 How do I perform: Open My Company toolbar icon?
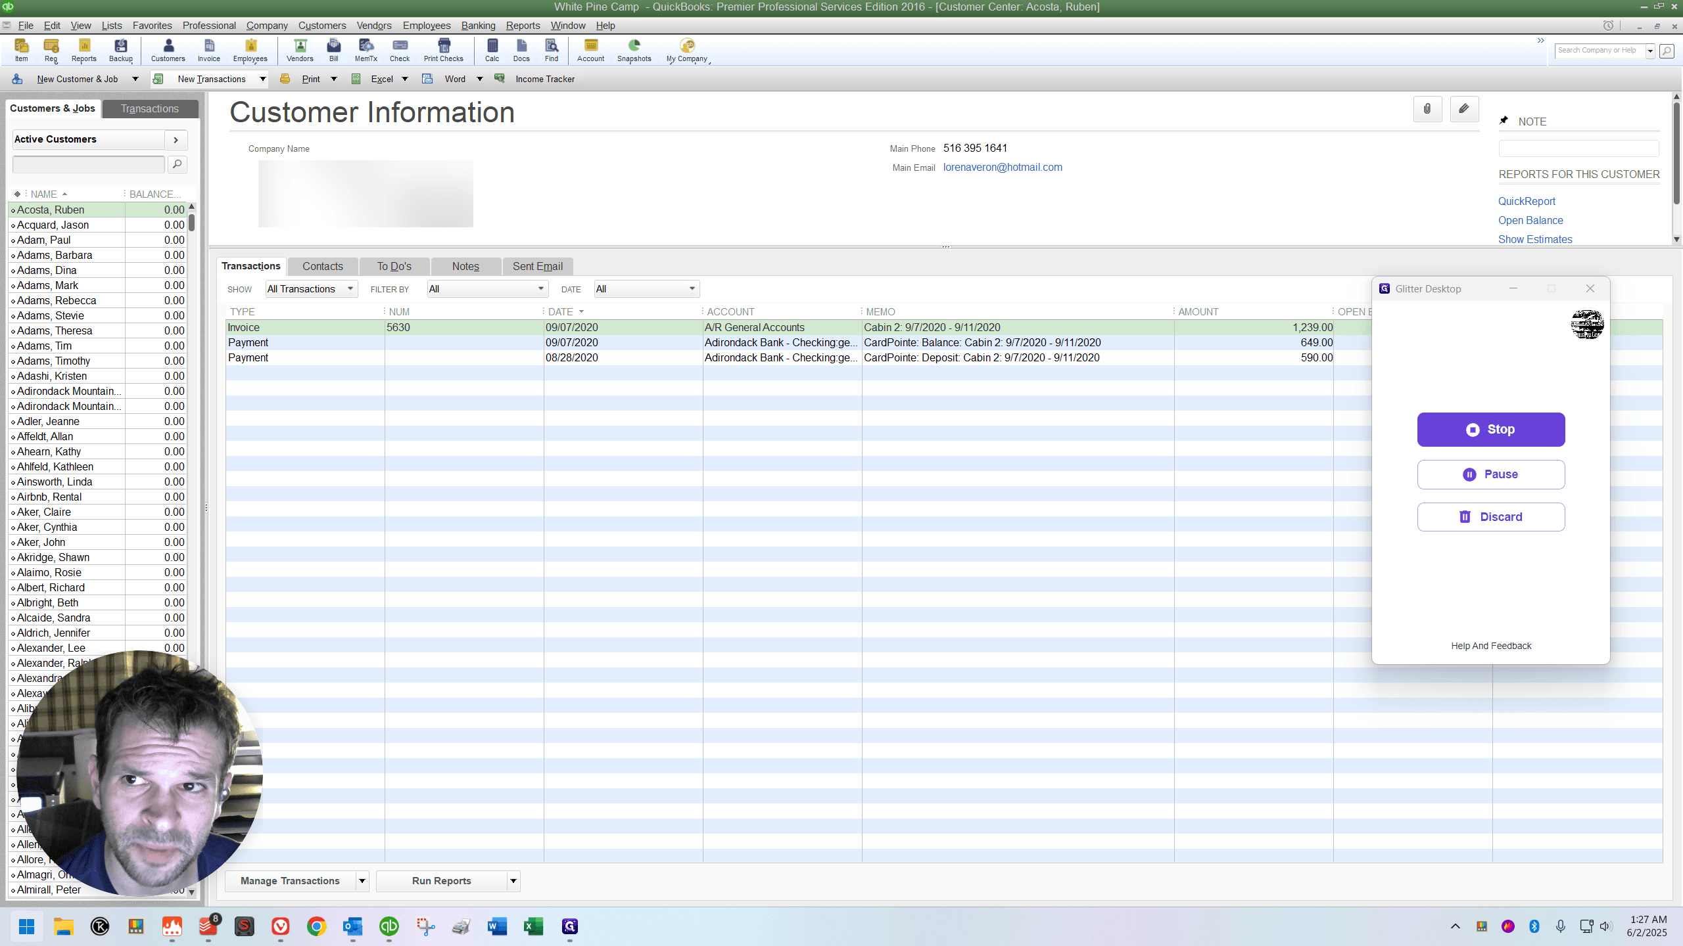click(686, 50)
